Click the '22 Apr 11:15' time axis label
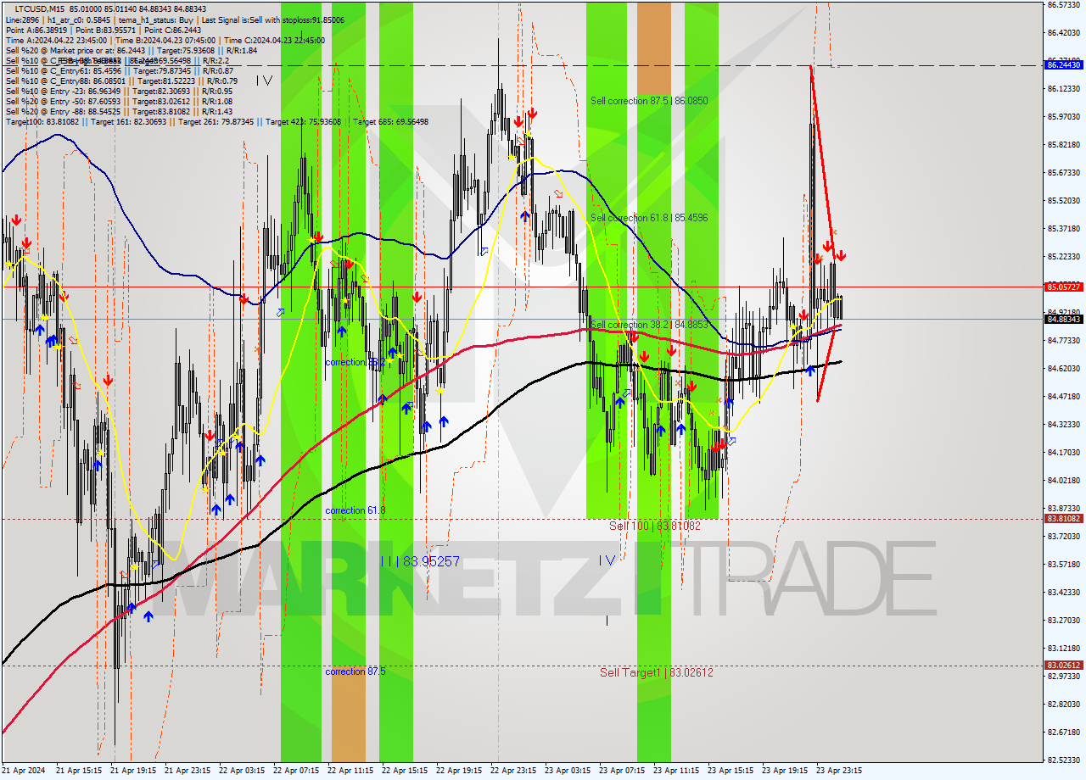The width and height of the screenshot is (1086, 780). pyautogui.click(x=350, y=771)
